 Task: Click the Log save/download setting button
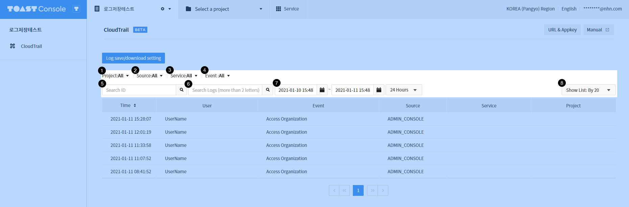pyautogui.click(x=134, y=58)
